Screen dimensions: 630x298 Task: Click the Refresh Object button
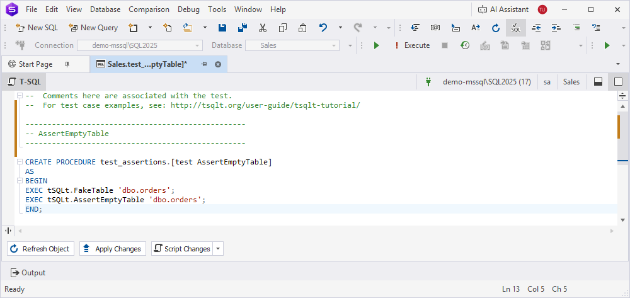click(x=40, y=249)
